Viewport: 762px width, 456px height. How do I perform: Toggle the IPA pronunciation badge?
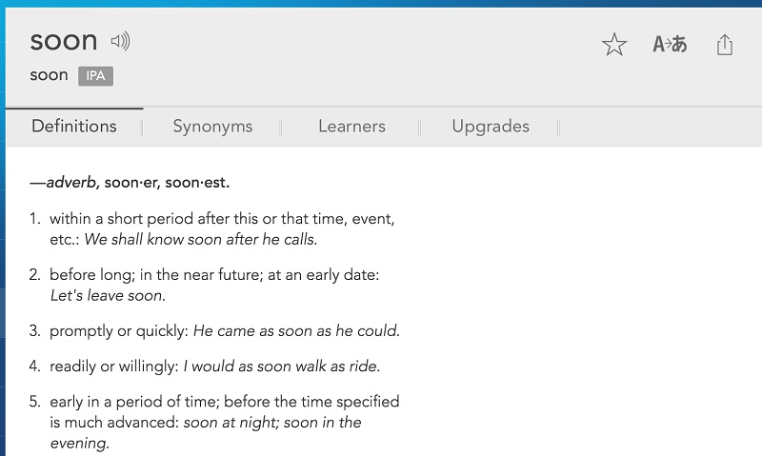[95, 76]
